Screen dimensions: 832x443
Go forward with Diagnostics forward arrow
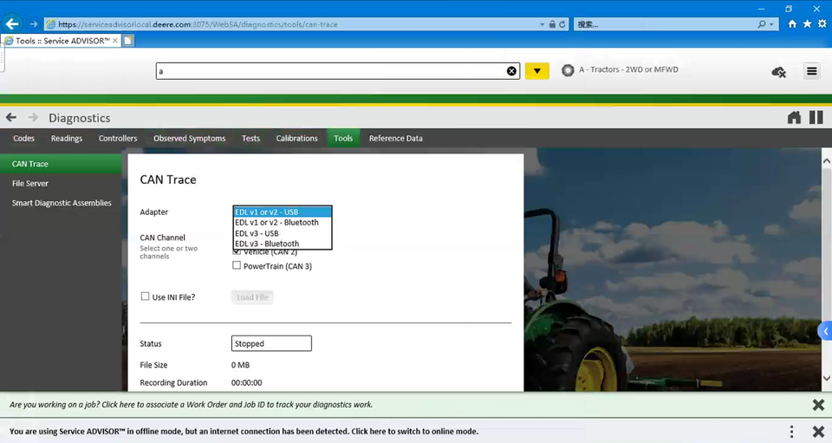pos(33,118)
